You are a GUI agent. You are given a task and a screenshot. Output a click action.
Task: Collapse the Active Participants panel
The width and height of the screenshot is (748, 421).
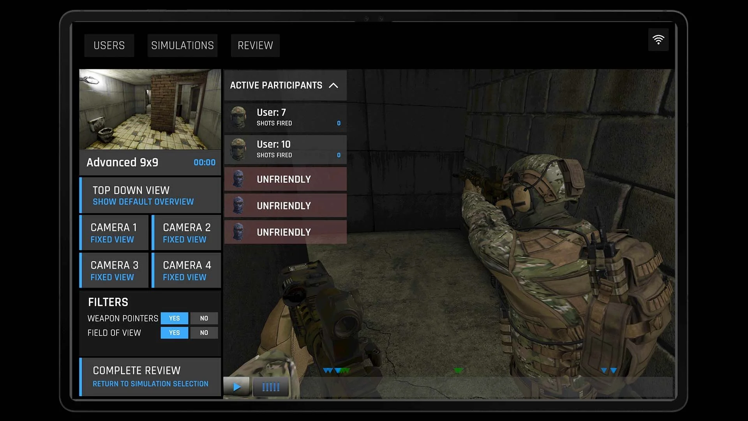coord(334,85)
